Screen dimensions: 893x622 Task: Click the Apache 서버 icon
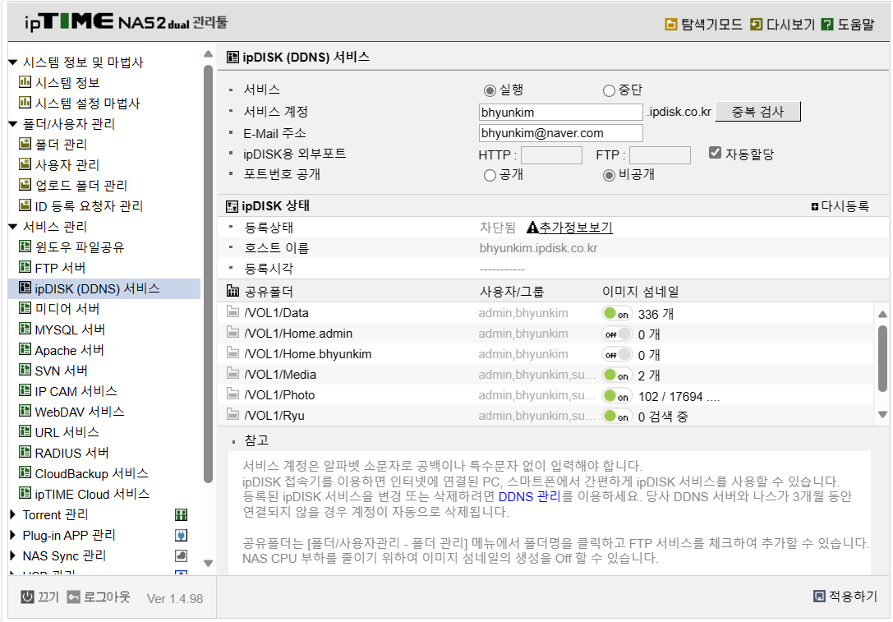25,349
